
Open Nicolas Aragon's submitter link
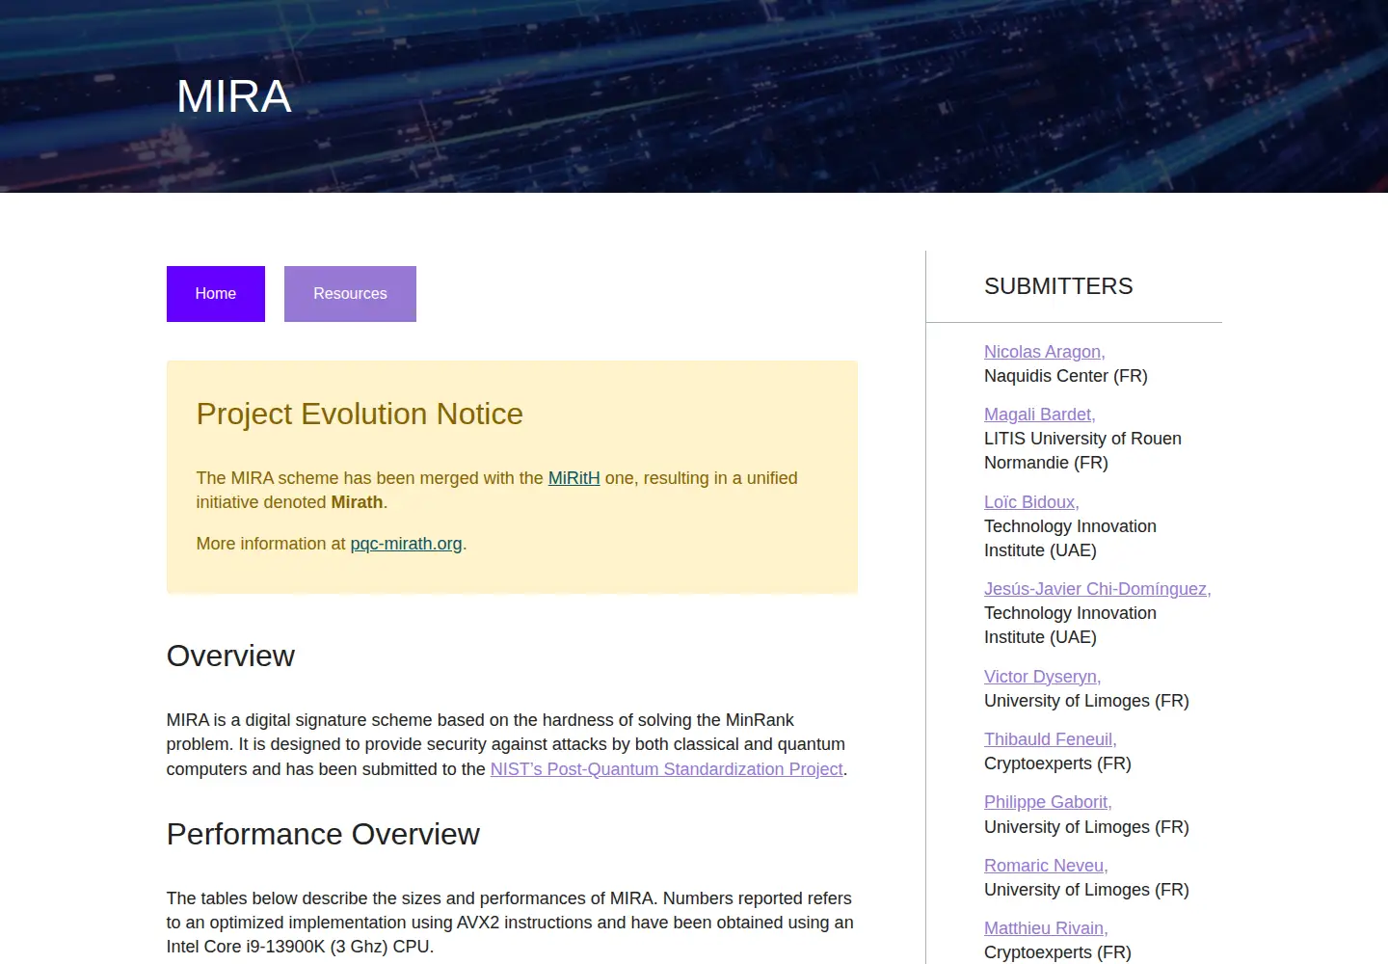coord(1044,352)
